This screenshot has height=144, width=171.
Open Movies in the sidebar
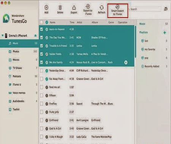pos(19,60)
